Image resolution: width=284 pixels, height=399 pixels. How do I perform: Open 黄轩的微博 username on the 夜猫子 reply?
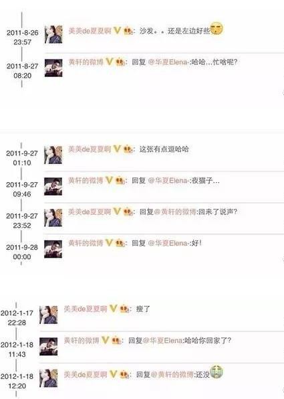coord(86,180)
